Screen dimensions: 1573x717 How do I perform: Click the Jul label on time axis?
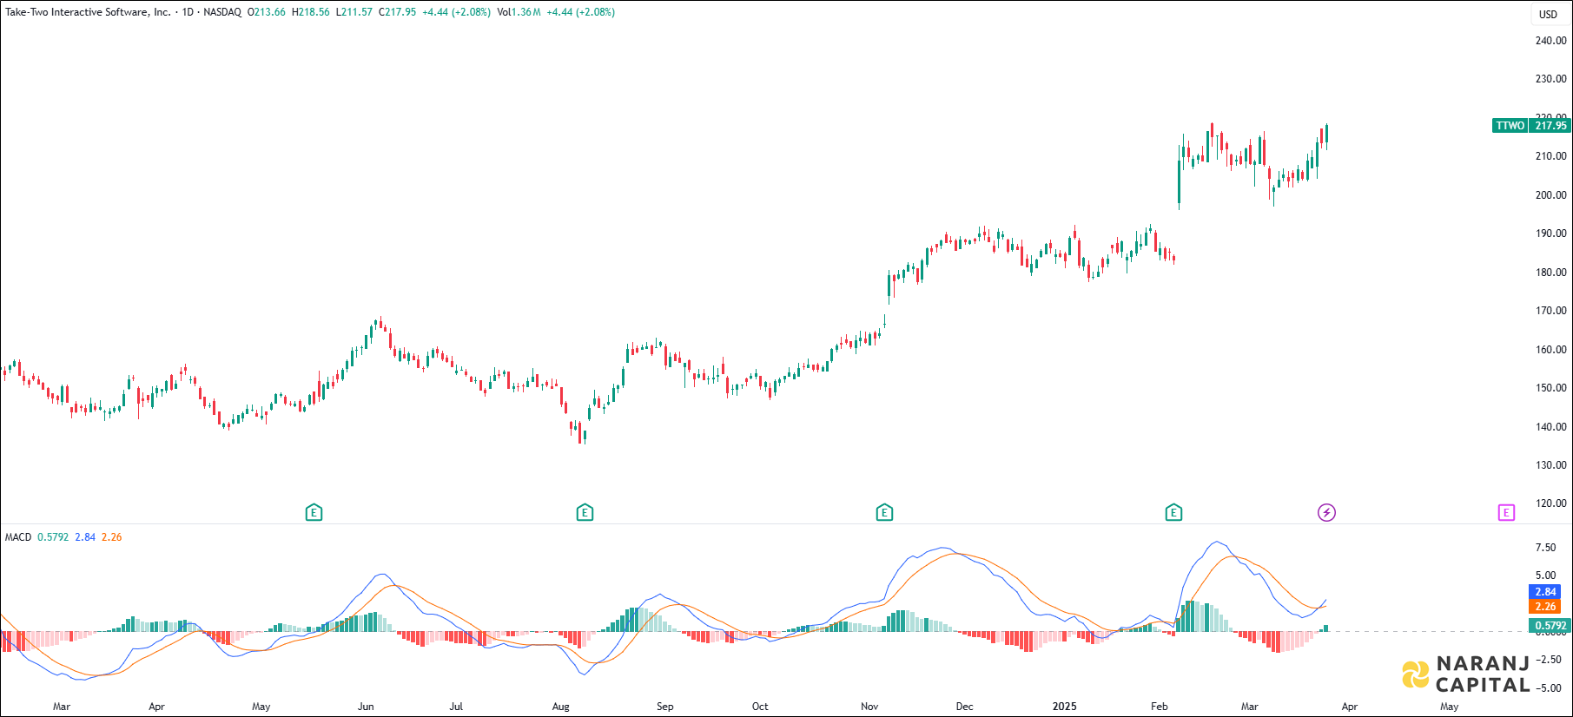456,707
